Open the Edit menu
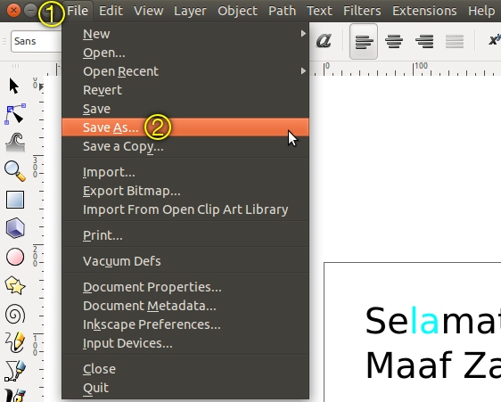The image size is (501, 402). click(x=111, y=11)
